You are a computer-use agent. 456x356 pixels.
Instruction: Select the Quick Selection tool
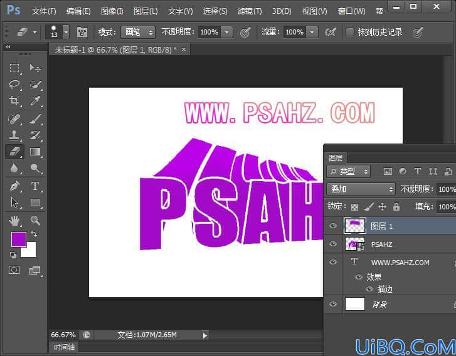(35, 84)
